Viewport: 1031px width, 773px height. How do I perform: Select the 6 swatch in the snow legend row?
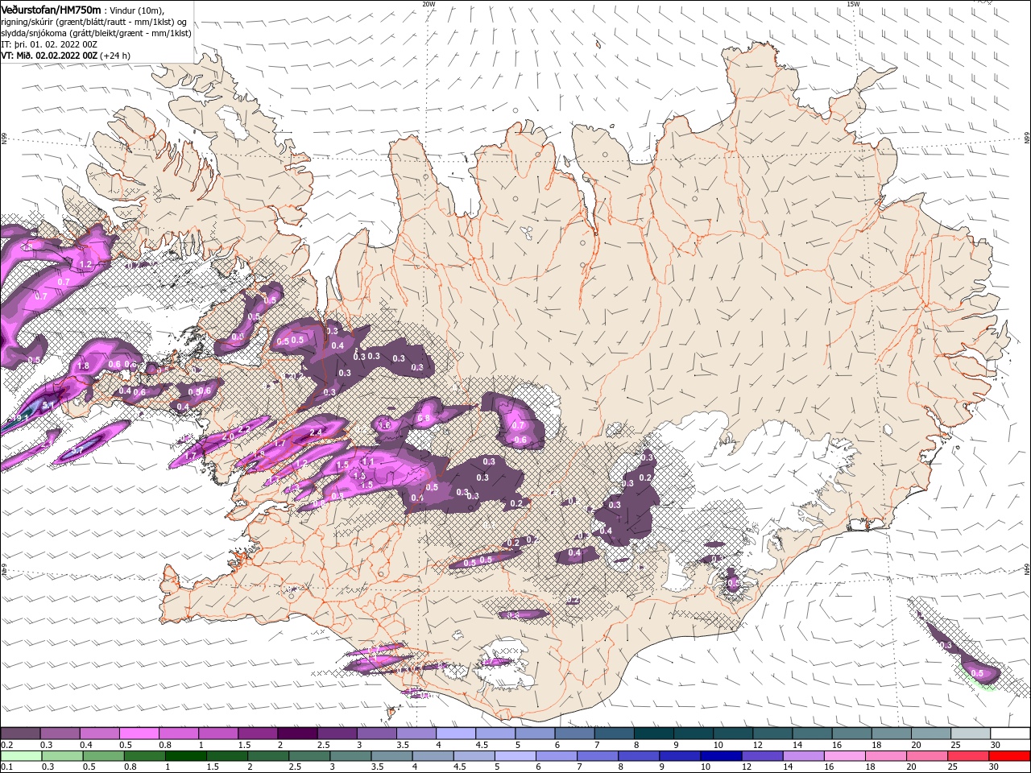point(574,734)
